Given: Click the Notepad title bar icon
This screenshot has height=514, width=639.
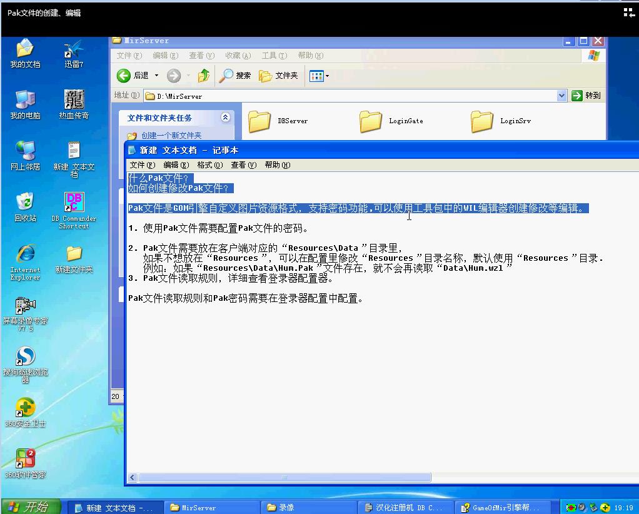Looking at the screenshot, I should [x=132, y=150].
